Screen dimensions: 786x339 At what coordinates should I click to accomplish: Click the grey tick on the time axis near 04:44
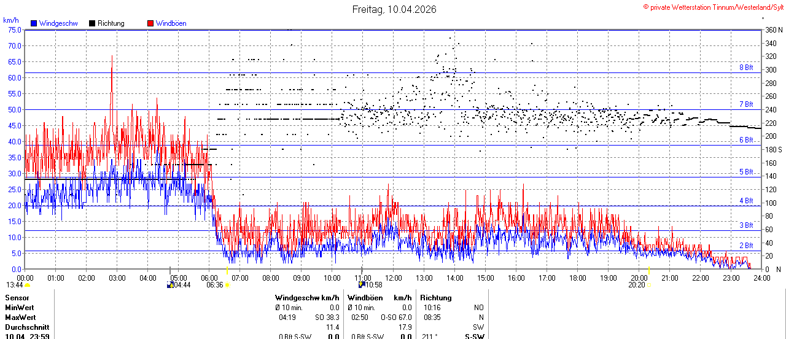pyautogui.click(x=170, y=270)
